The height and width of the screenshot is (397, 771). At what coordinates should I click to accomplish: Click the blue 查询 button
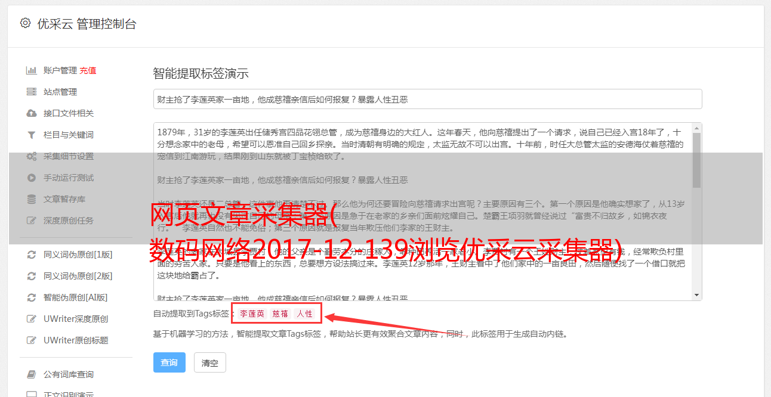169,362
